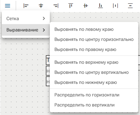
Task: Open the hamburger menu icon
Action: click(8, 6)
